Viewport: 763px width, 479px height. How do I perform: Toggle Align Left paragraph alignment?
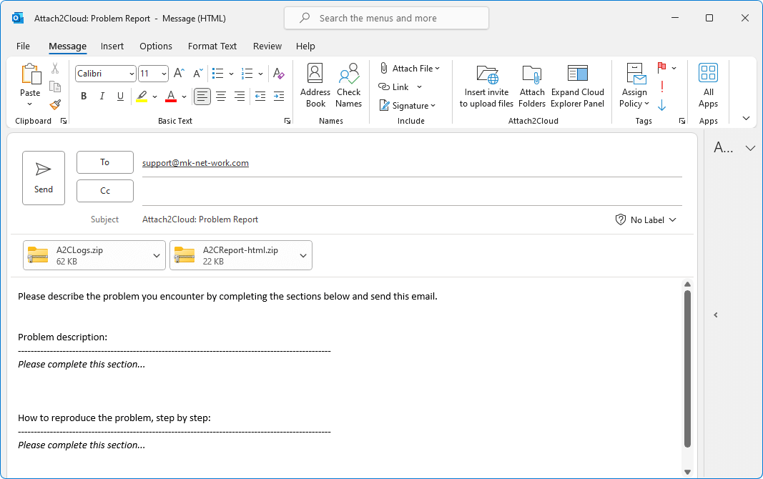coord(202,97)
